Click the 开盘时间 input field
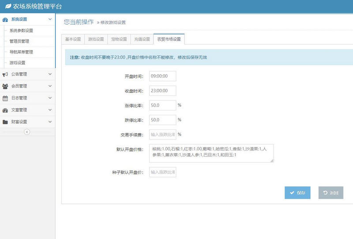The image size is (353, 239). tap(162, 76)
